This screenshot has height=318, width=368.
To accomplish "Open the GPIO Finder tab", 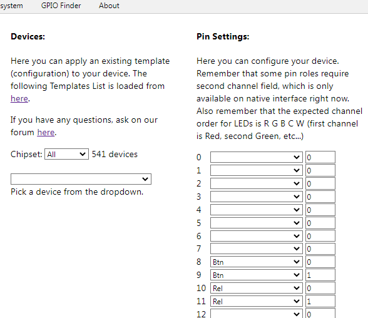I will click(x=61, y=6).
